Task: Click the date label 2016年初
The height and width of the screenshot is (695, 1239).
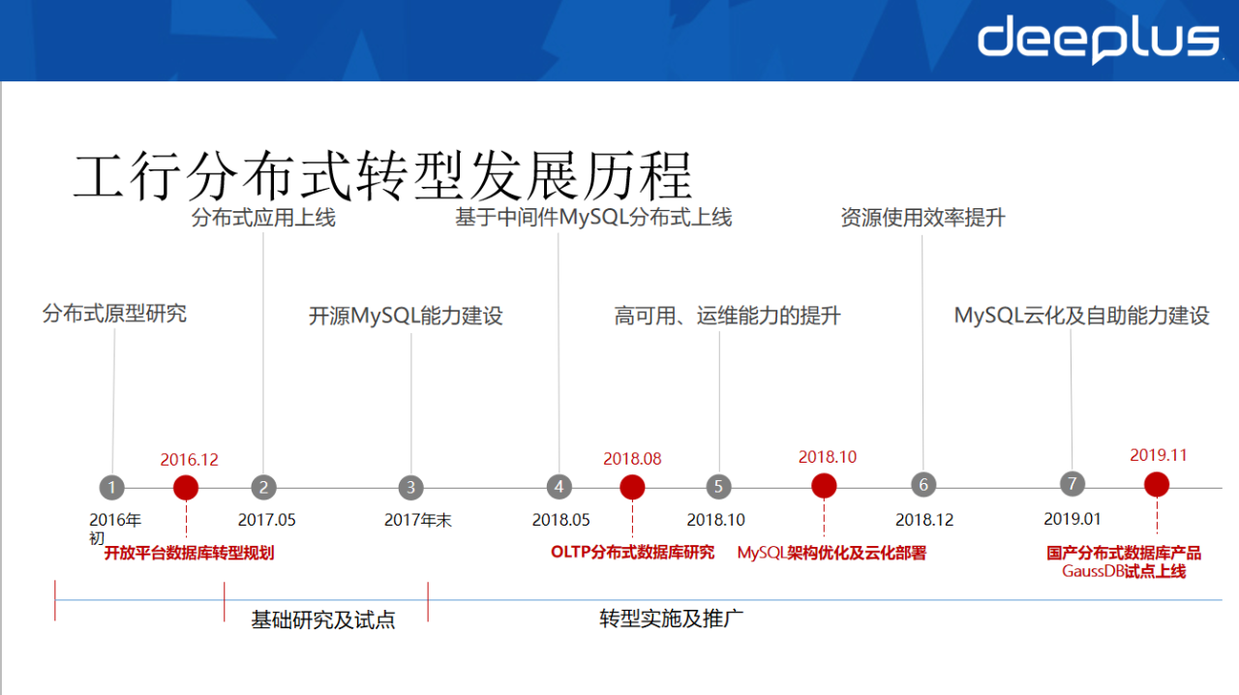Action: point(115,528)
